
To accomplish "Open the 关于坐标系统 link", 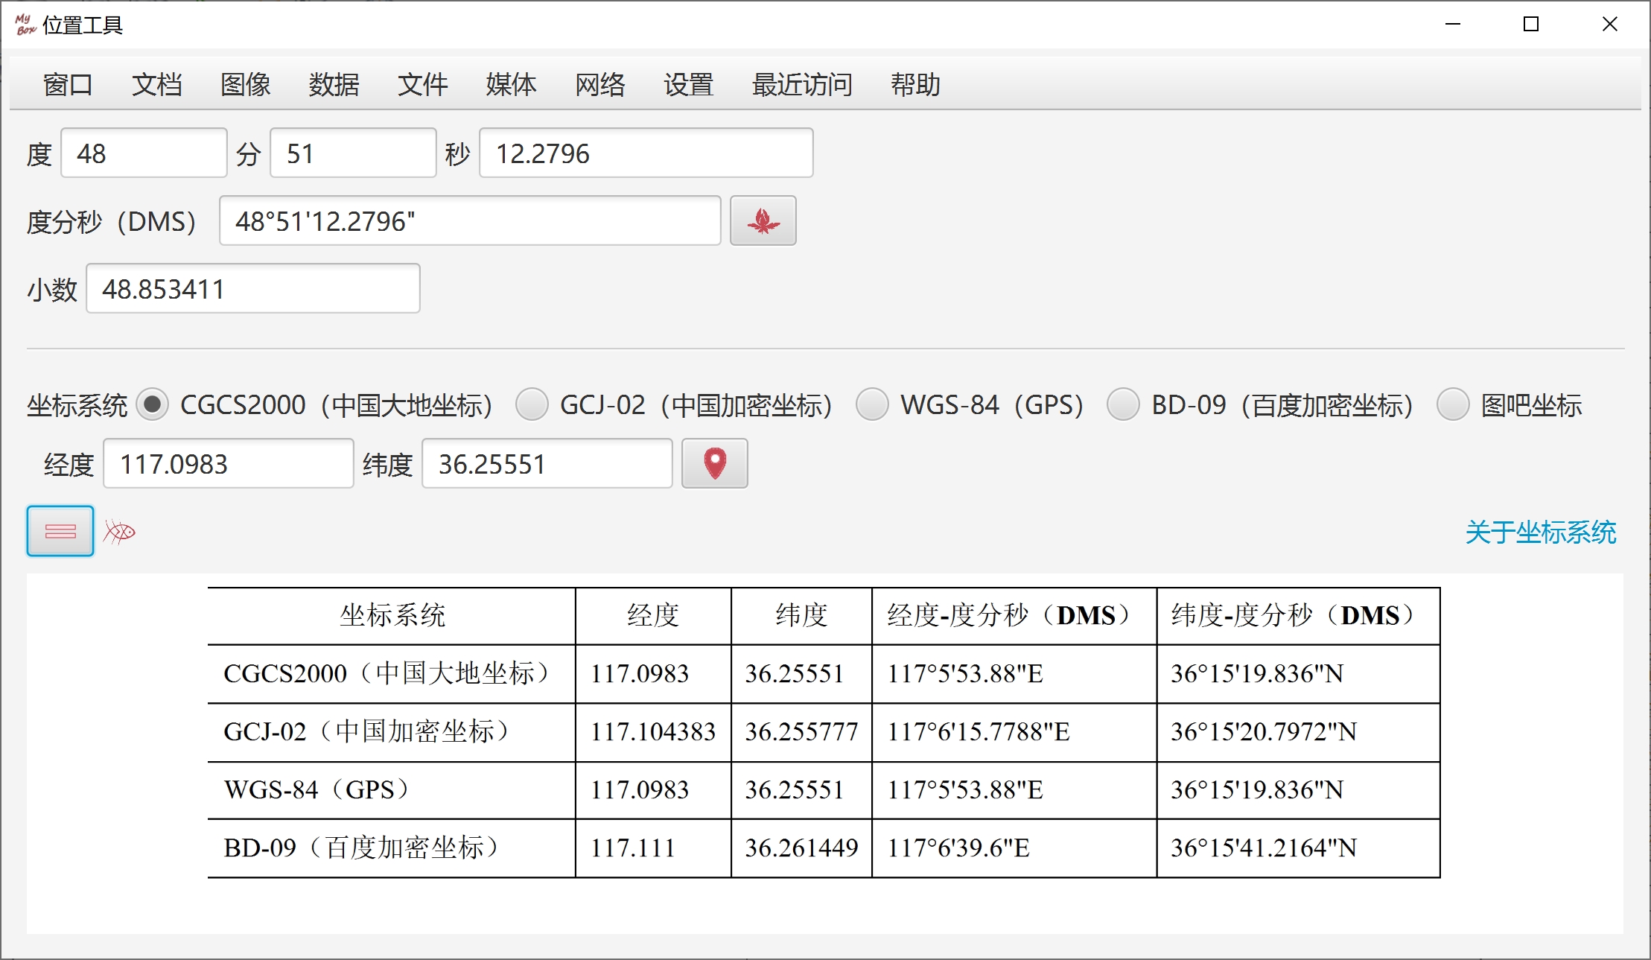I will tap(1541, 532).
